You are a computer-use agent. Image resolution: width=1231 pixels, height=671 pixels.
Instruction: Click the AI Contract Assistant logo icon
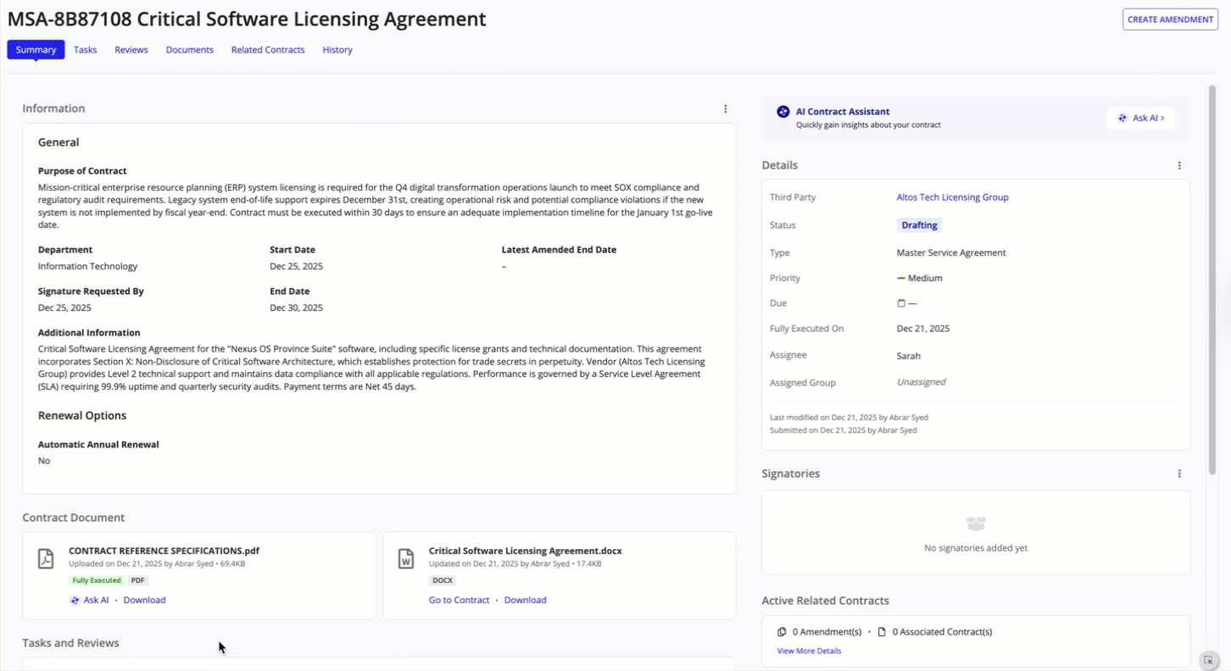click(783, 112)
